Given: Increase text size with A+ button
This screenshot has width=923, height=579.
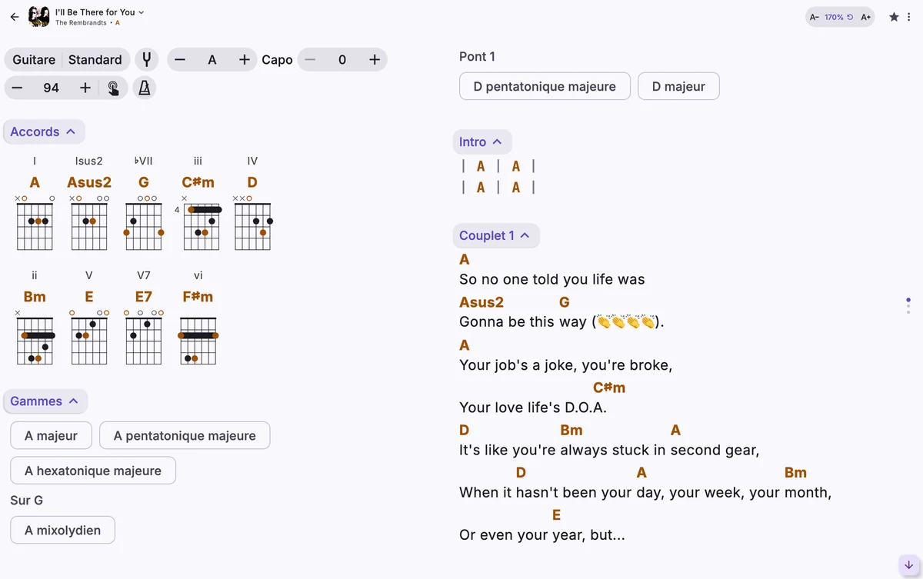Looking at the screenshot, I should pyautogui.click(x=865, y=17).
